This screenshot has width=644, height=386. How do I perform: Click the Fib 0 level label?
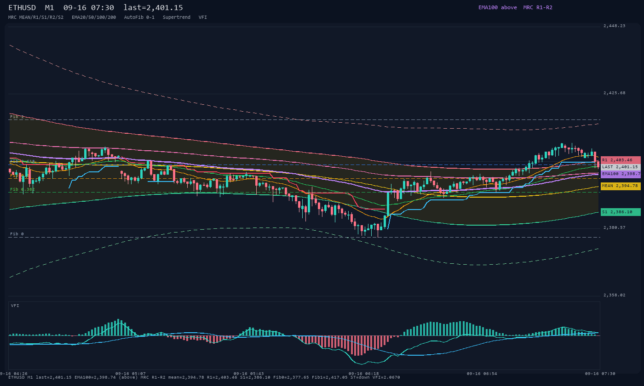[x=17, y=234]
